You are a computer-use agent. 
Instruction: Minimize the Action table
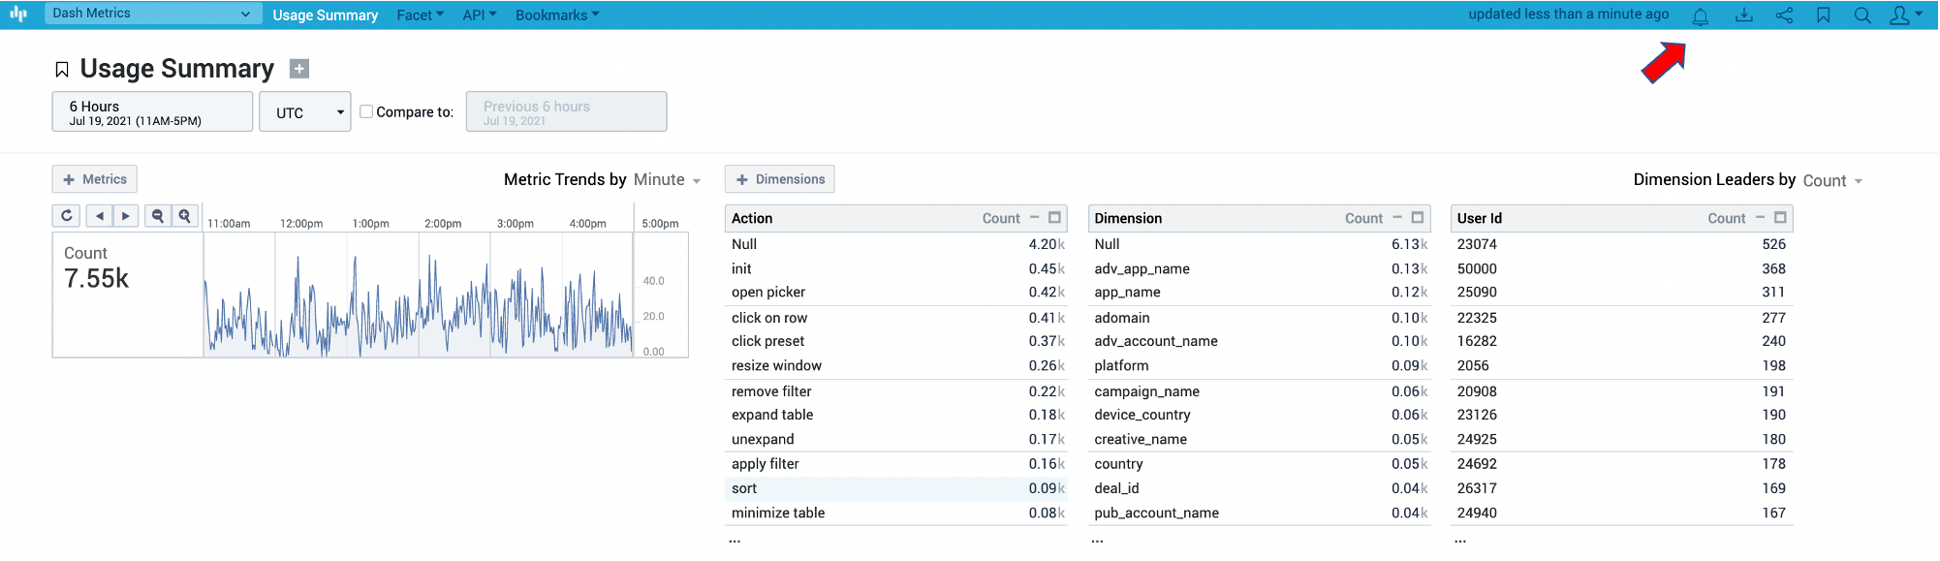point(1035,218)
